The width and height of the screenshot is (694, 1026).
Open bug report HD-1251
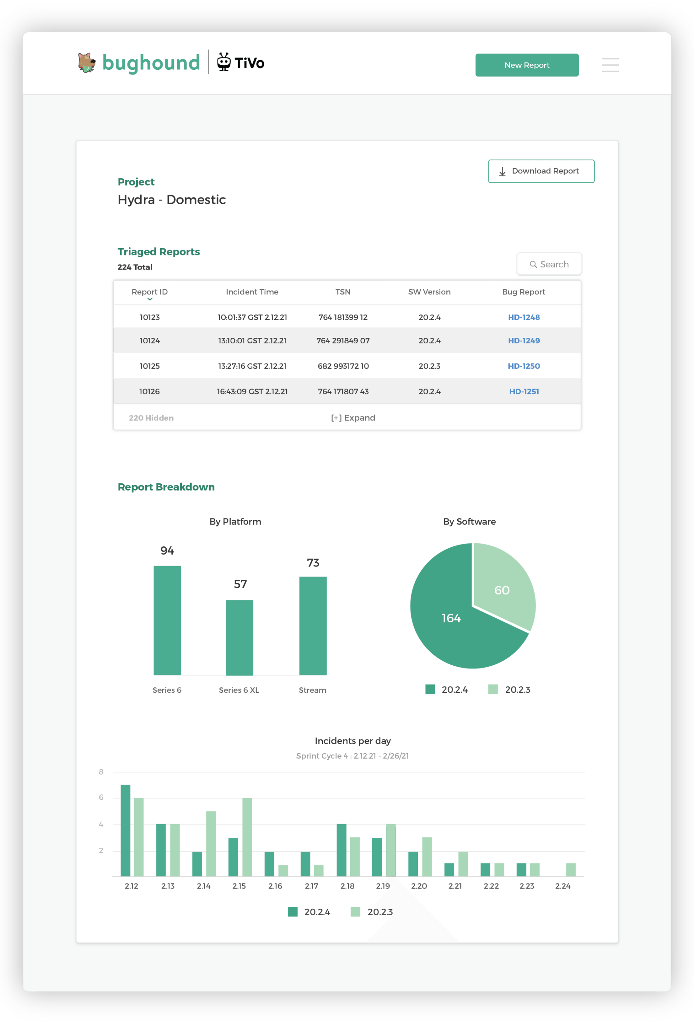(x=523, y=391)
